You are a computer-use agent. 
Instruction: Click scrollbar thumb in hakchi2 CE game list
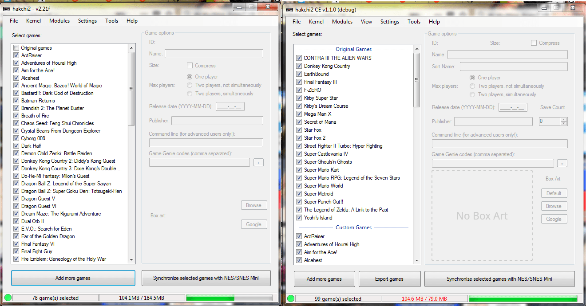[416, 80]
